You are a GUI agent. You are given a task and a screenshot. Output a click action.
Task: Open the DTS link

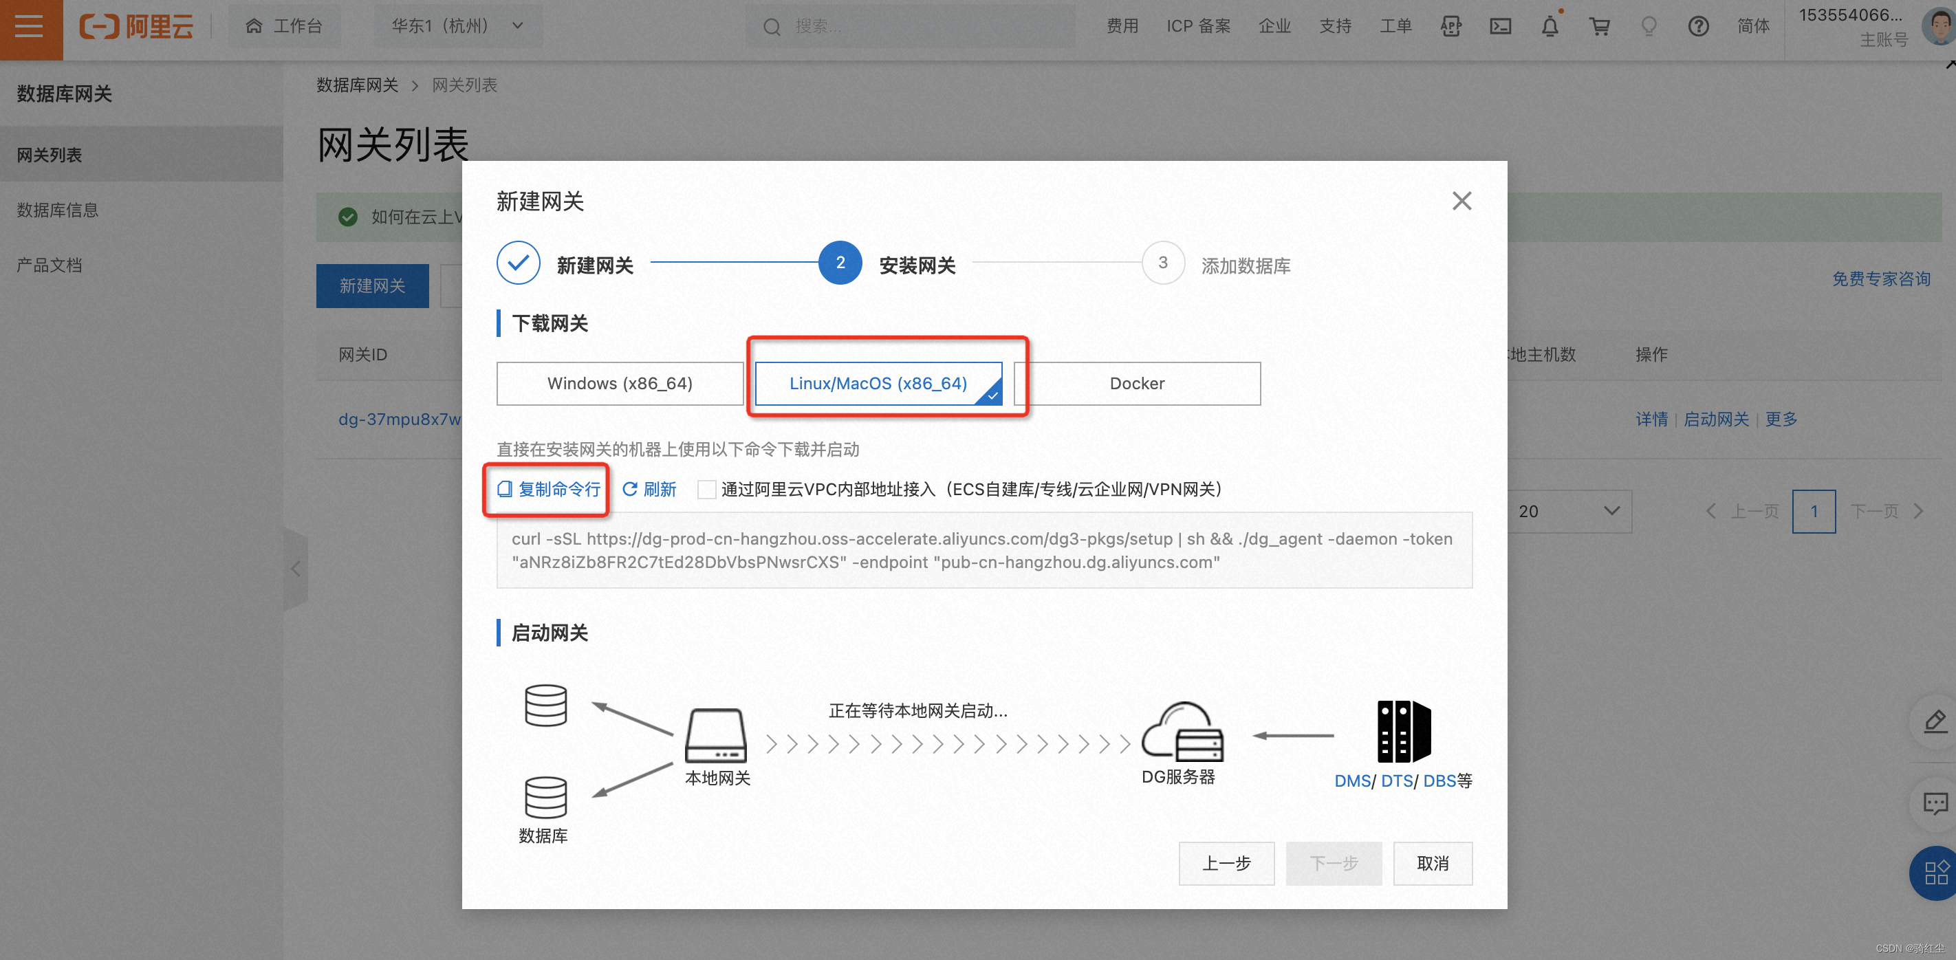(1397, 781)
